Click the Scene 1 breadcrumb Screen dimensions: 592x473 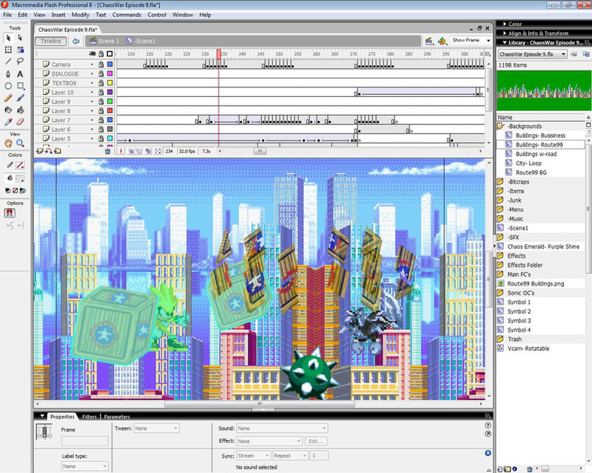[104, 41]
